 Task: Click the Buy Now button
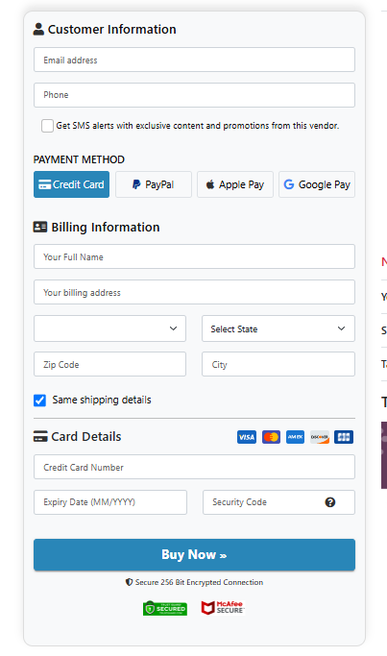[195, 555]
